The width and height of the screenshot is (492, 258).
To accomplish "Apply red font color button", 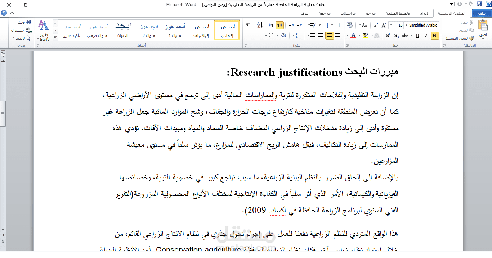I will [353, 36].
